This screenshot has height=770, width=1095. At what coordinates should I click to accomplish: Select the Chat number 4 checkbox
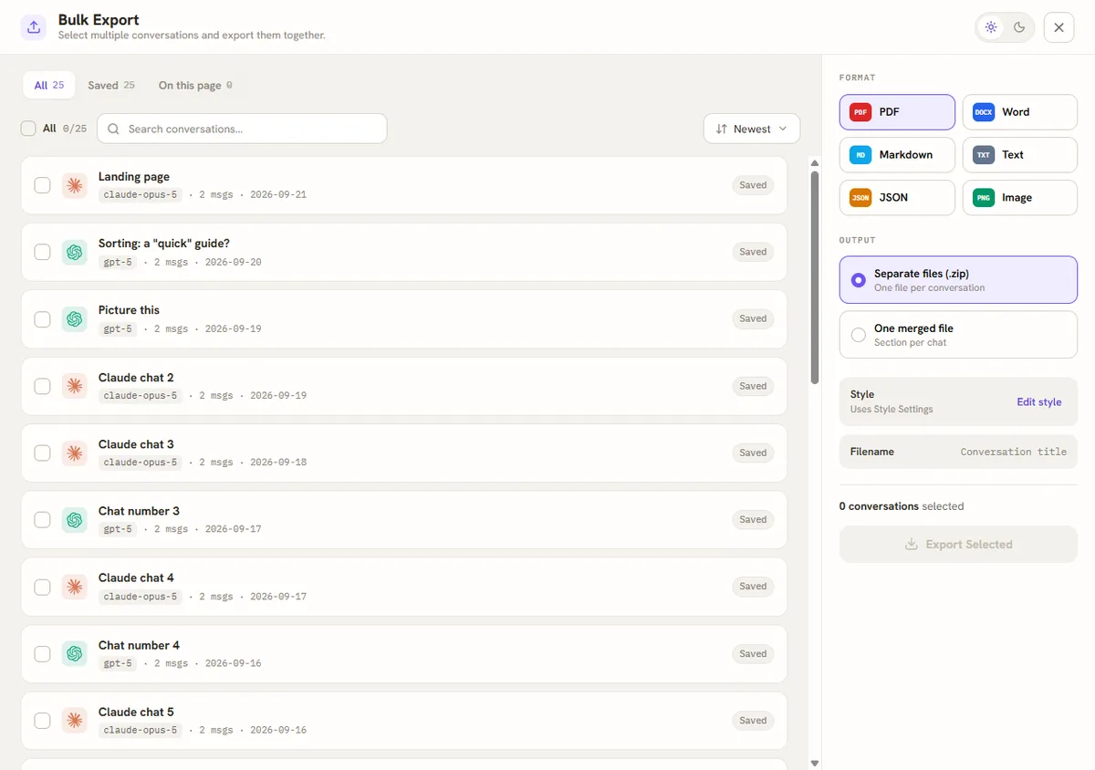click(42, 653)
